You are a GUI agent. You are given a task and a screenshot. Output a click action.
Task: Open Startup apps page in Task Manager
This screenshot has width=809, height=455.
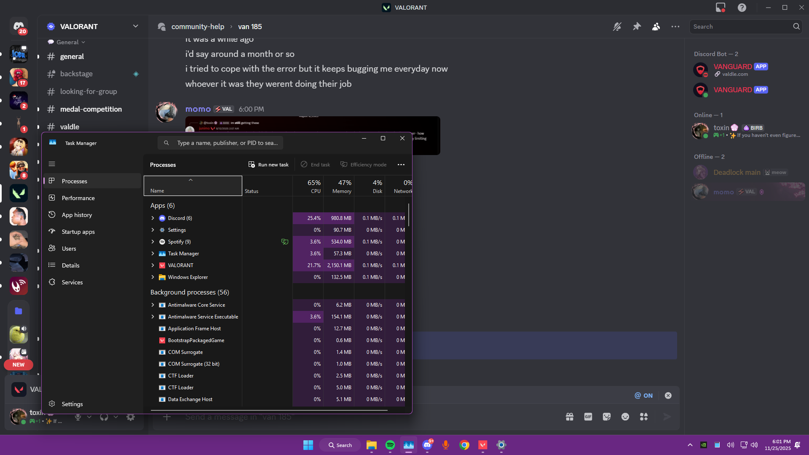coord(78,232)
